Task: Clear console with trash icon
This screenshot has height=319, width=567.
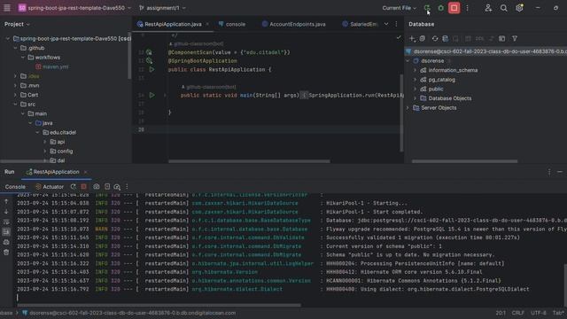Action: pos(6,252)
